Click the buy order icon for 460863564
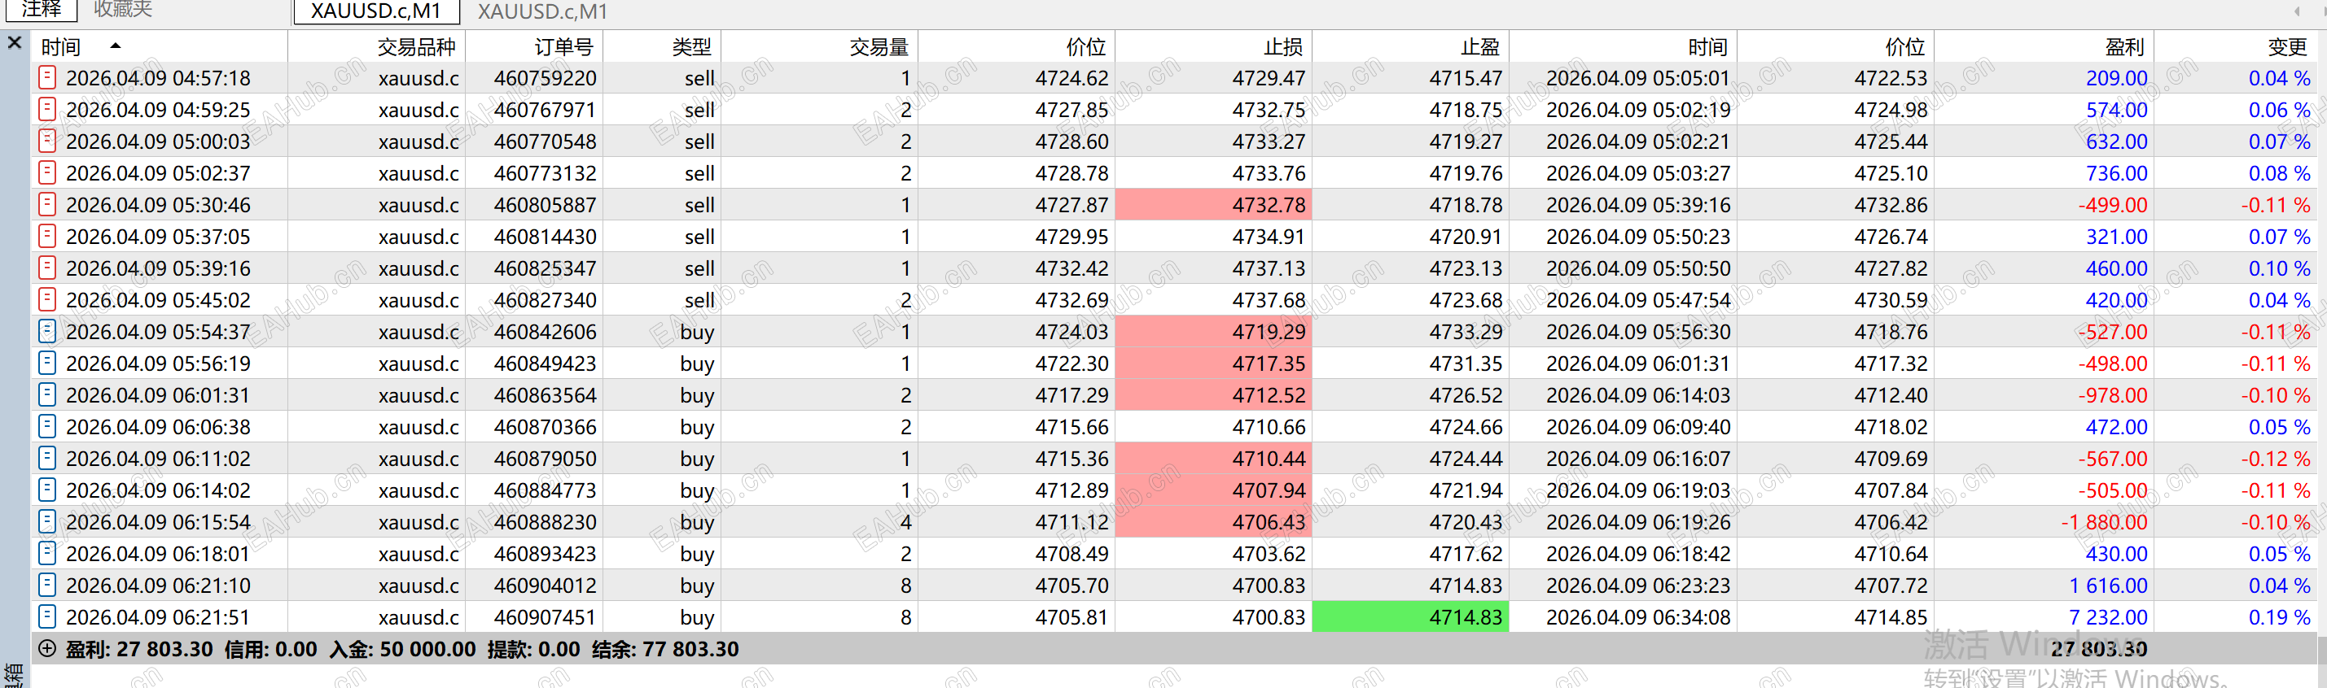 47,394
